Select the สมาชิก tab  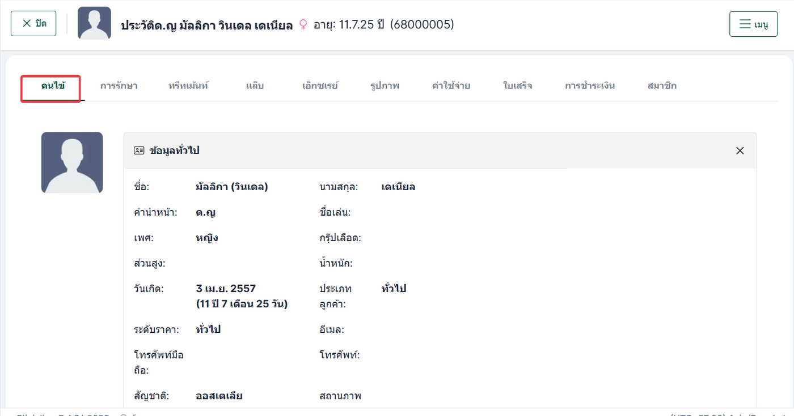(x=662, y=86)
